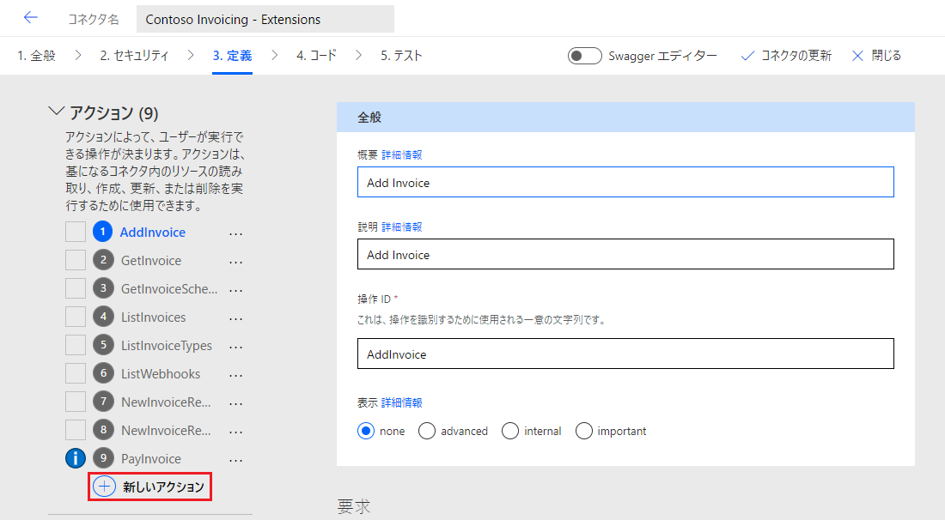
Task: Go to the 2. セキュリティ tab
Action: pyautogui.click(x=134, y=56)
